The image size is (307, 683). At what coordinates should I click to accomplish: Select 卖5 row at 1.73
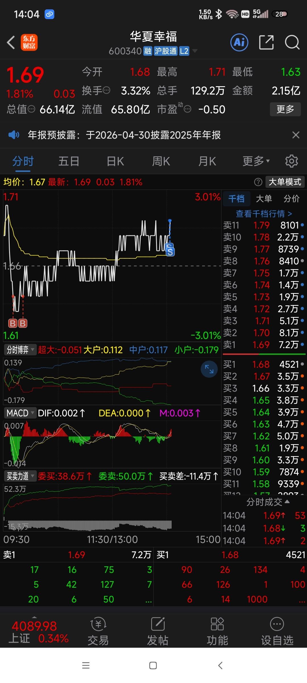click(264, 297)
